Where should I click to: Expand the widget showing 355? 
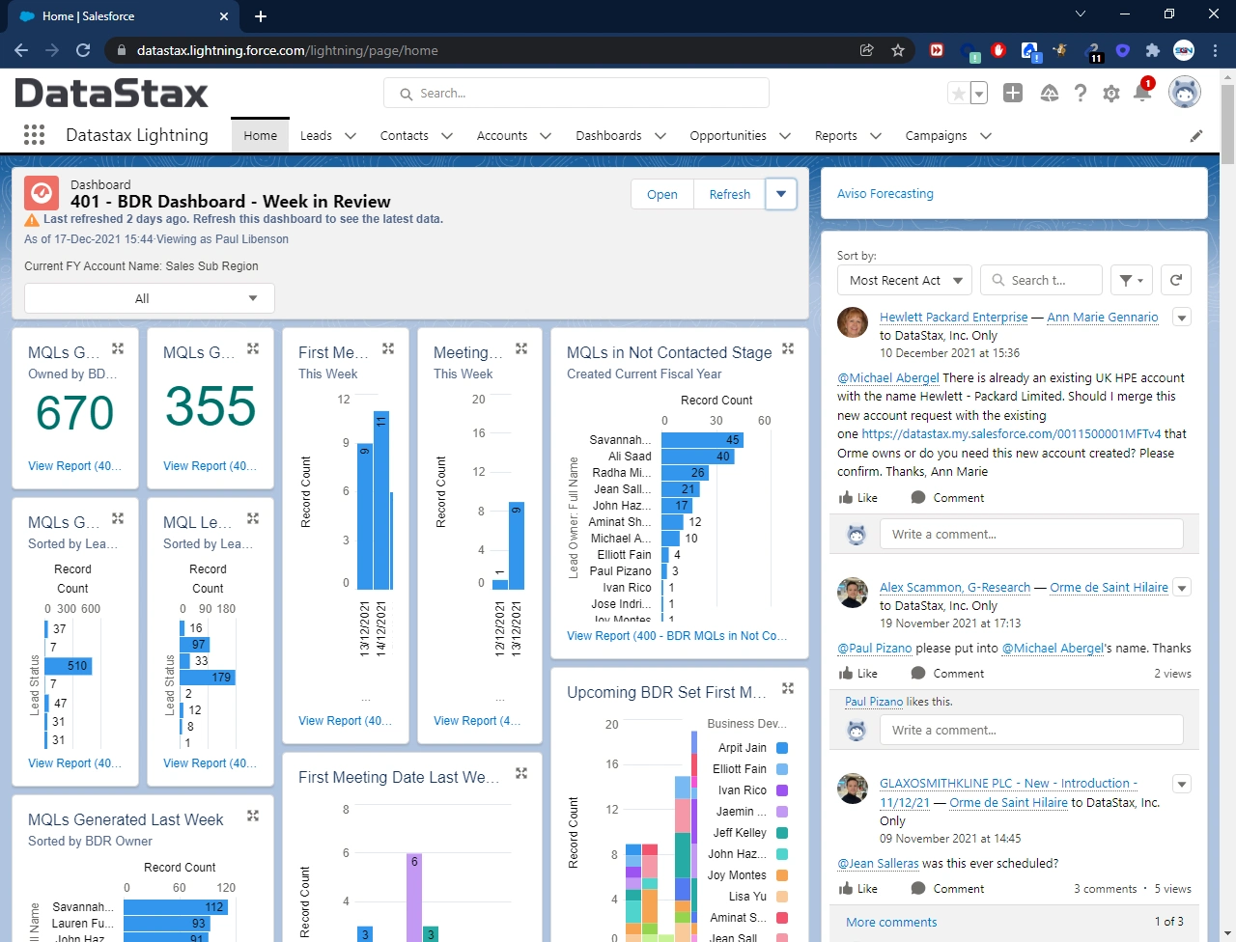(253, 348)
